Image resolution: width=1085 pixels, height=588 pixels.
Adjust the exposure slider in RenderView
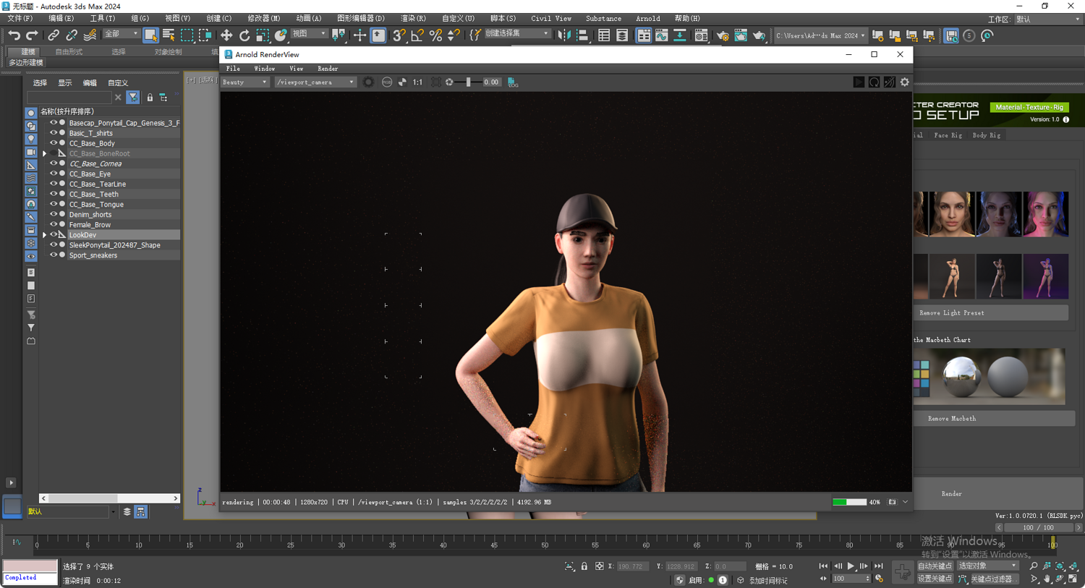(x=469, y=82)
